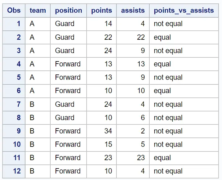This screenshot has width=222, height=180.
Task: Click the Guard cell in row 7
Action: click(x=65, y=104)
